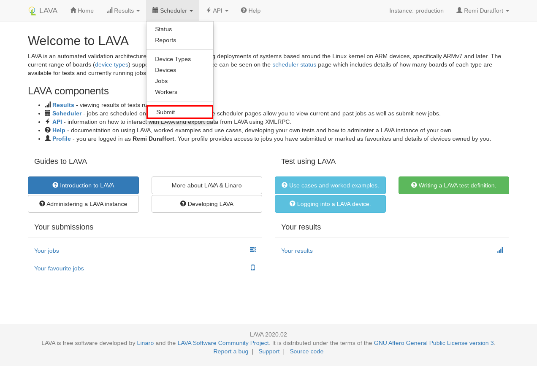Click Writing a LAVA test definition button

coord(453,185)
